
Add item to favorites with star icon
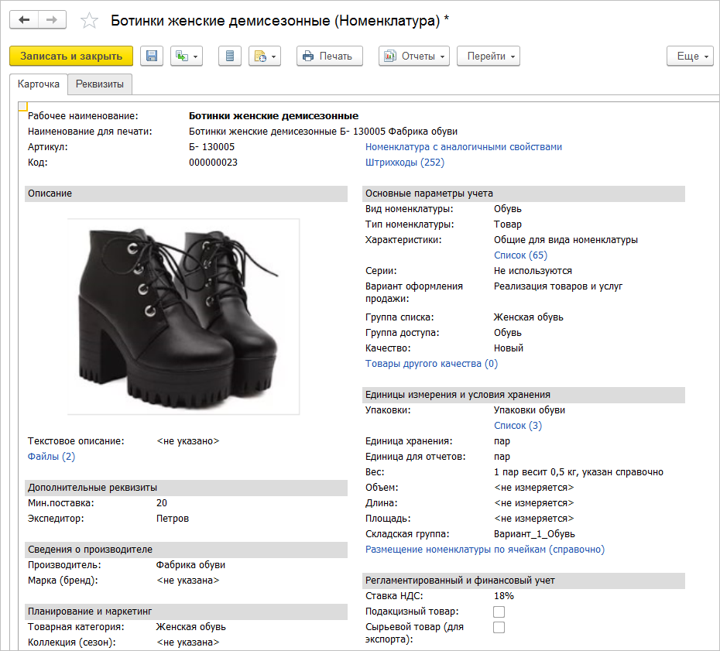point(90,21)
